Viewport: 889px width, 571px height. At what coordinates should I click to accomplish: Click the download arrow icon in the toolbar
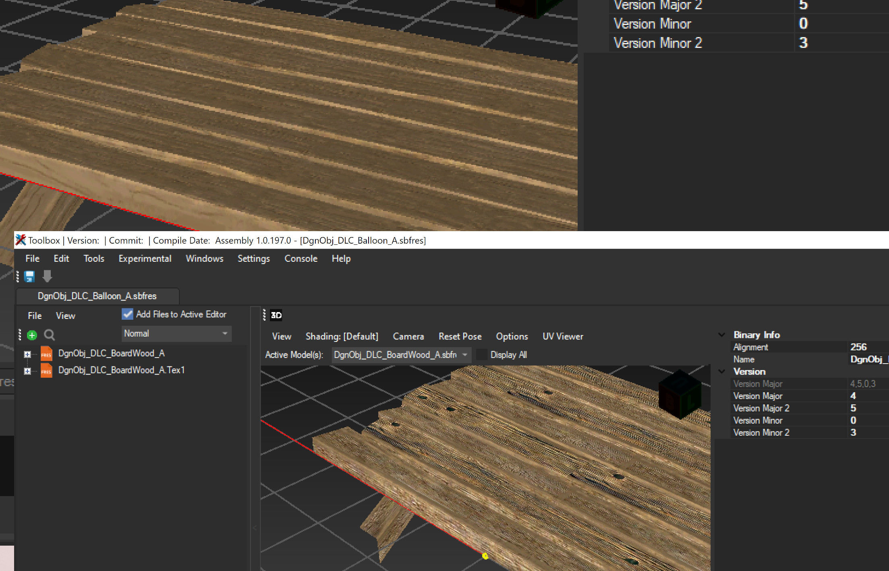[47, 277]
